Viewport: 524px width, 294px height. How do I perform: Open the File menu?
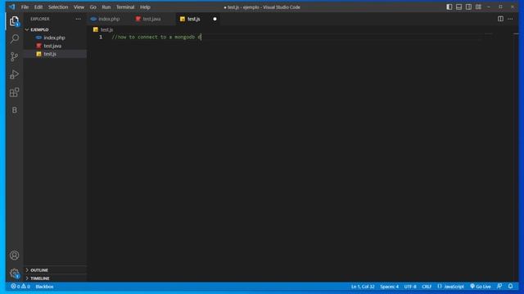25,7
